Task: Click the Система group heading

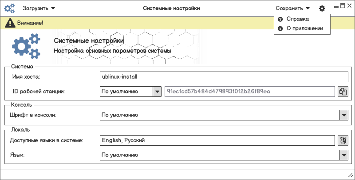Action: pos(22,67)
